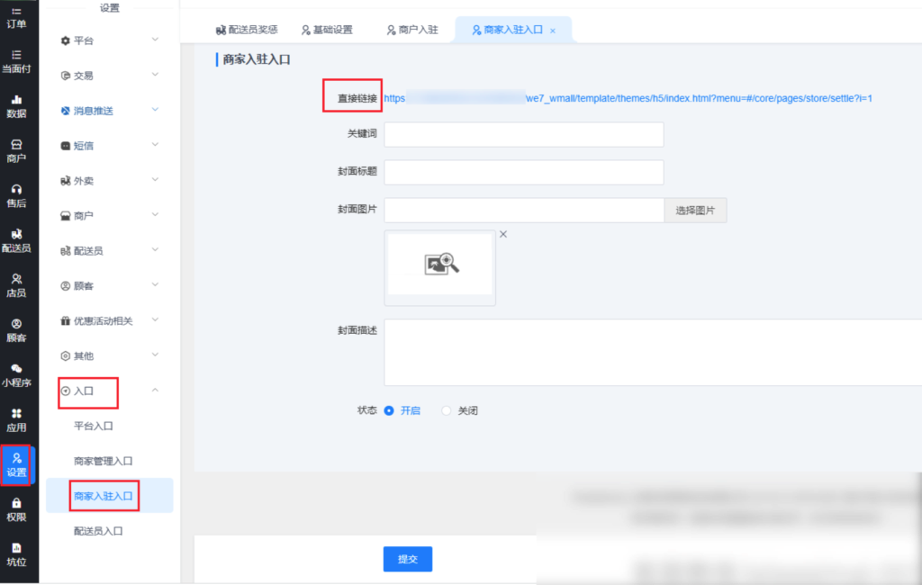
Task: Click the 商户 store icon in sidebar
Action: pyautogui.click(x=16, y=150)
